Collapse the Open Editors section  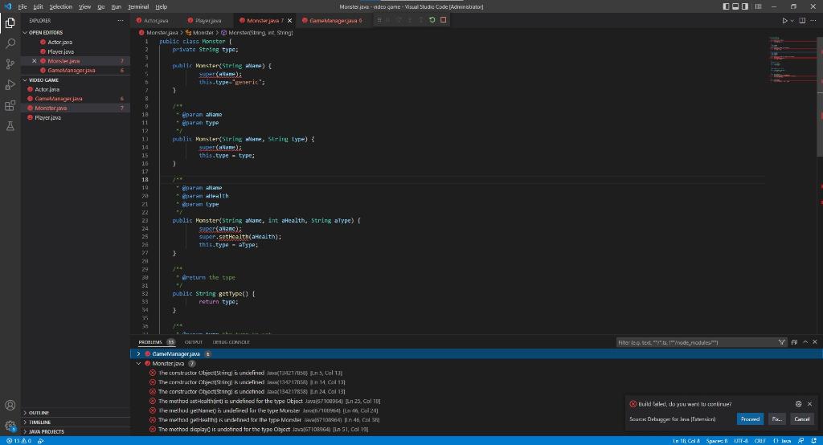tap(75, 33)
